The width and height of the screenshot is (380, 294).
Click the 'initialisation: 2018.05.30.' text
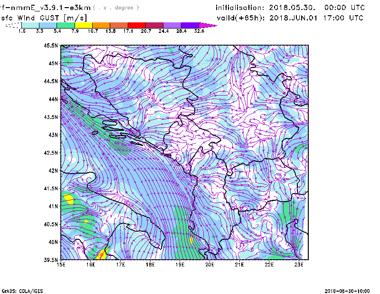click(x=266, y=8)
